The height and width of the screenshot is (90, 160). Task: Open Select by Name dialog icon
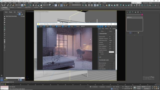[x=25, y=5]
